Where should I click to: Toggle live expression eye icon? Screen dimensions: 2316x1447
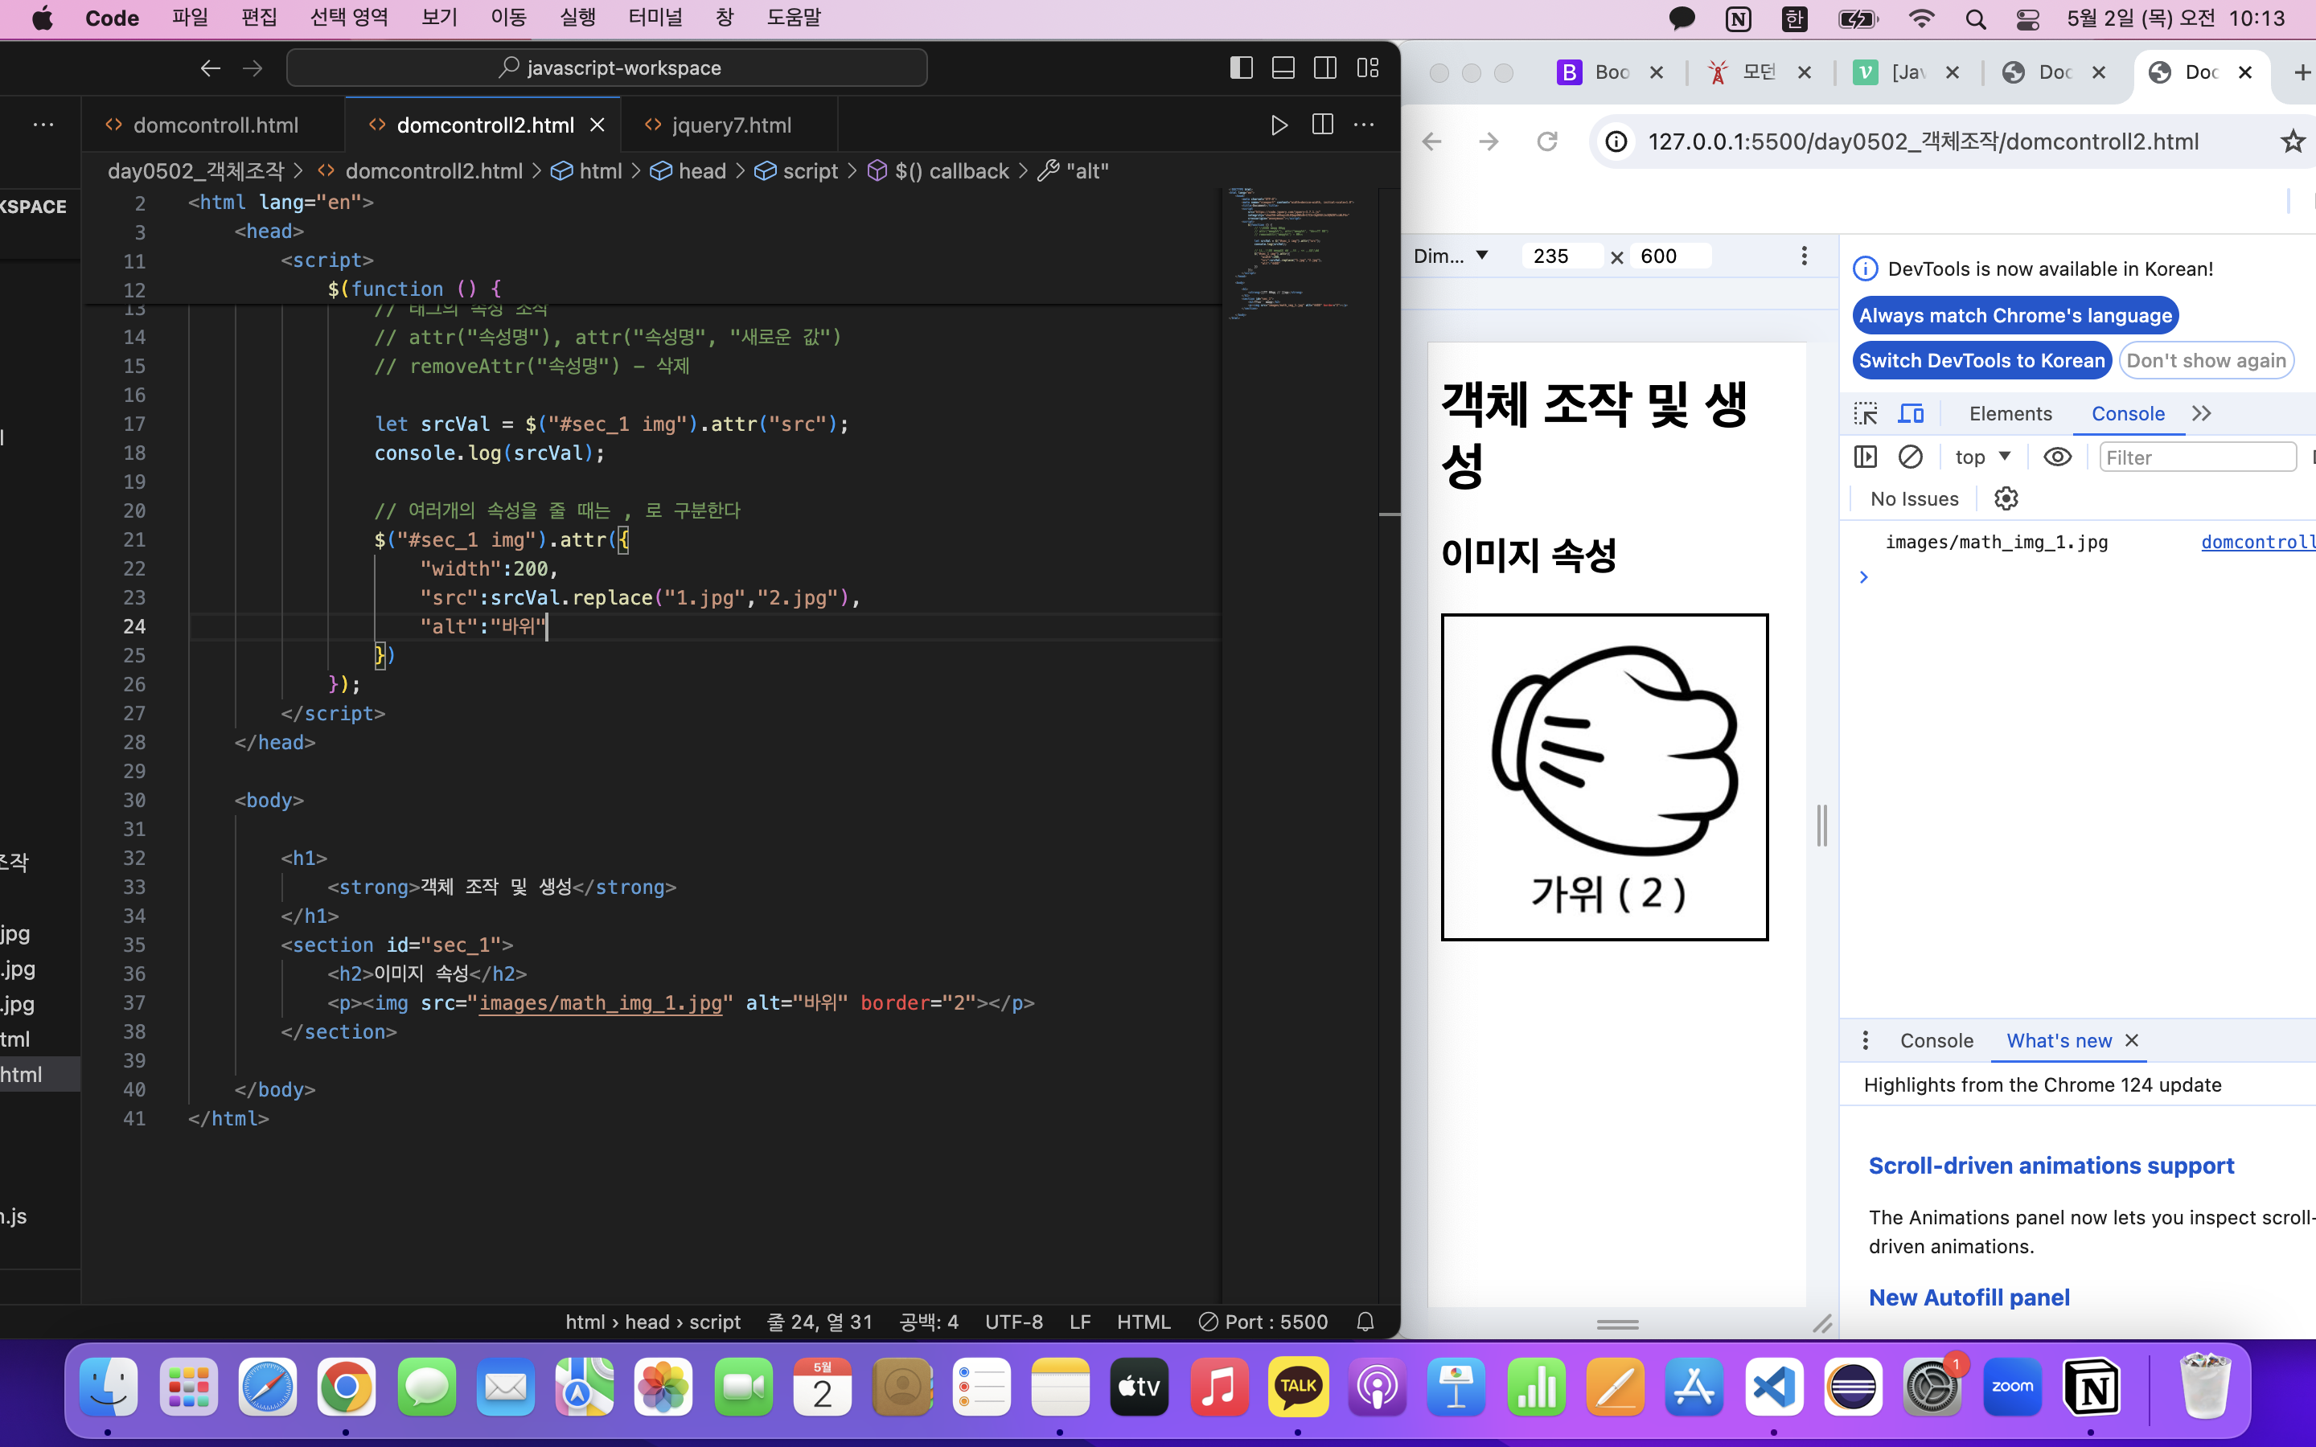click(2058, 457)
